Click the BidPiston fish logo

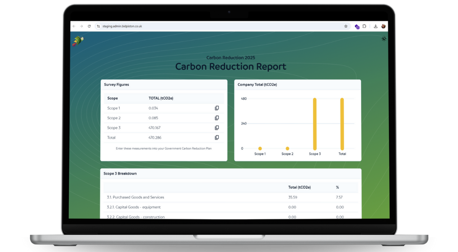tap(78, 41)
